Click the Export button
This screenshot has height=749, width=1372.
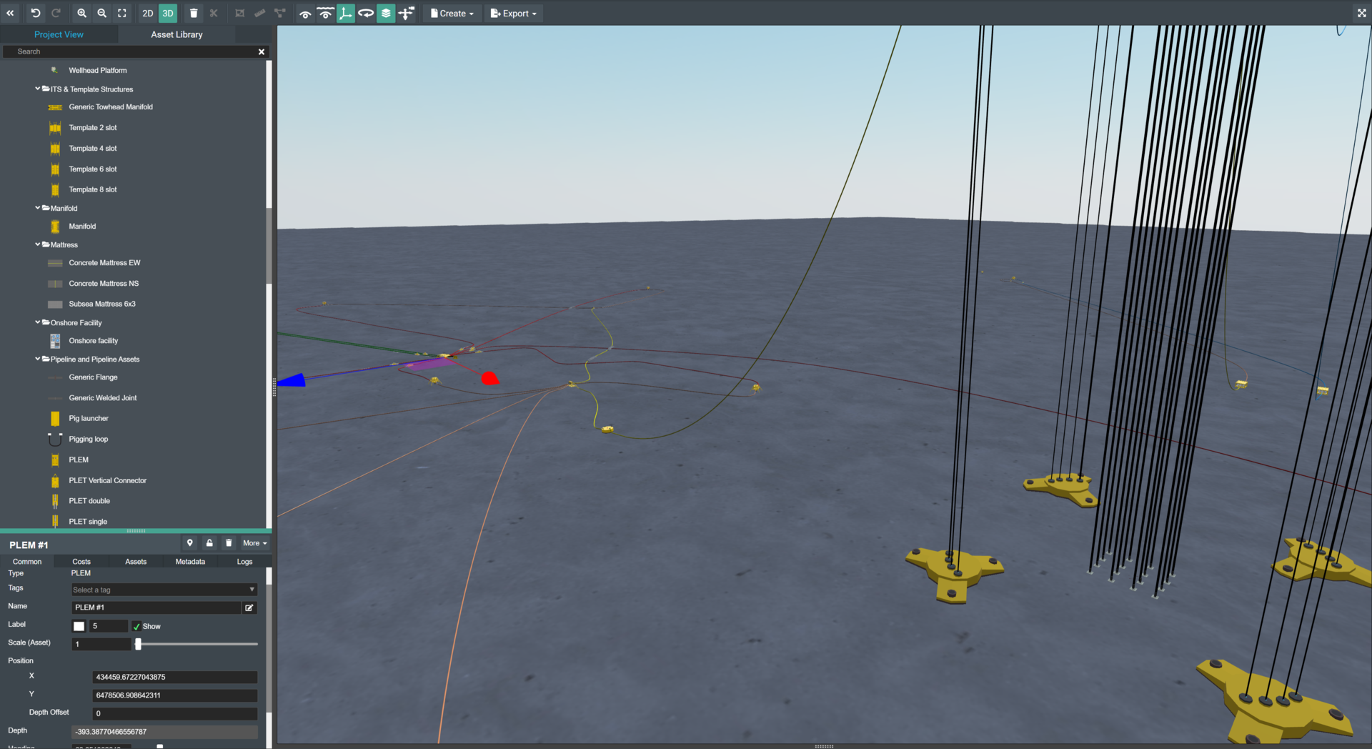coord(513,13)
